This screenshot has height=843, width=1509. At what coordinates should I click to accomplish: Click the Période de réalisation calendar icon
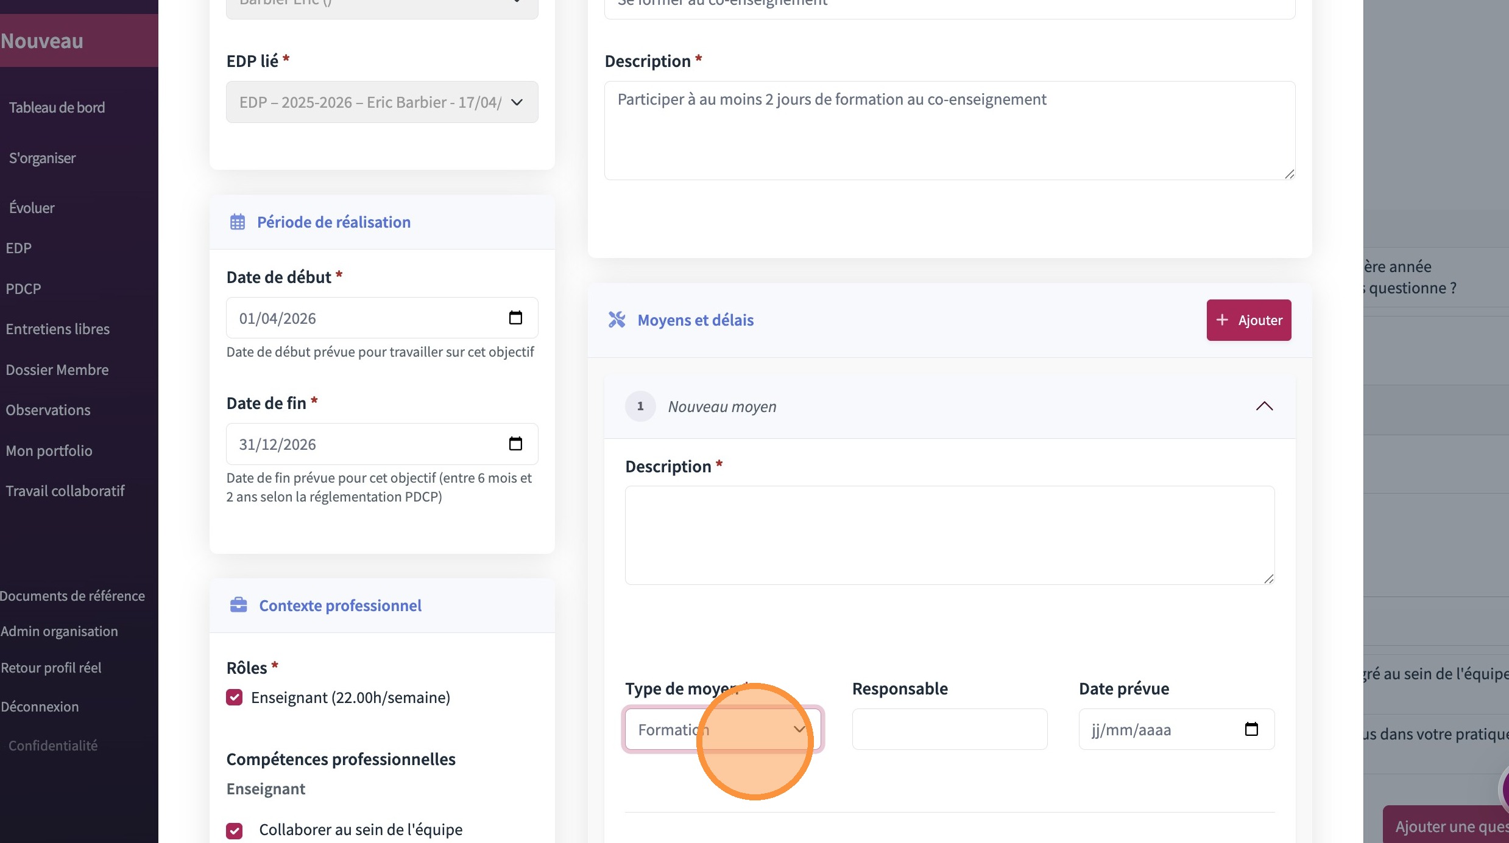pos(238,222)
